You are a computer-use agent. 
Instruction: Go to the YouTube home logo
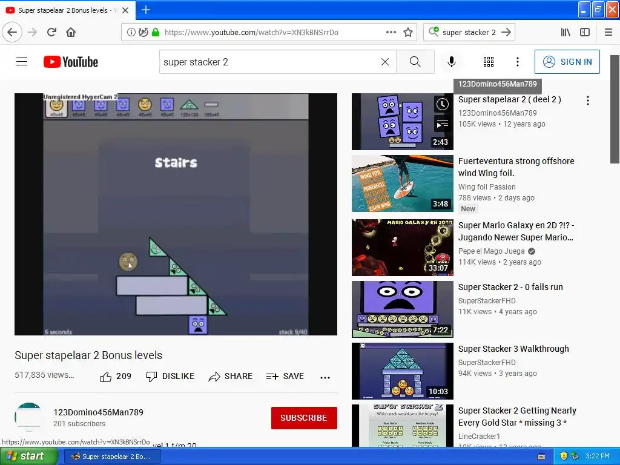(x=71, y=62)
